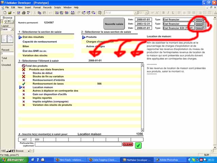Click the Particularités optional text field

pyautogui.click(x=78, y=144)
